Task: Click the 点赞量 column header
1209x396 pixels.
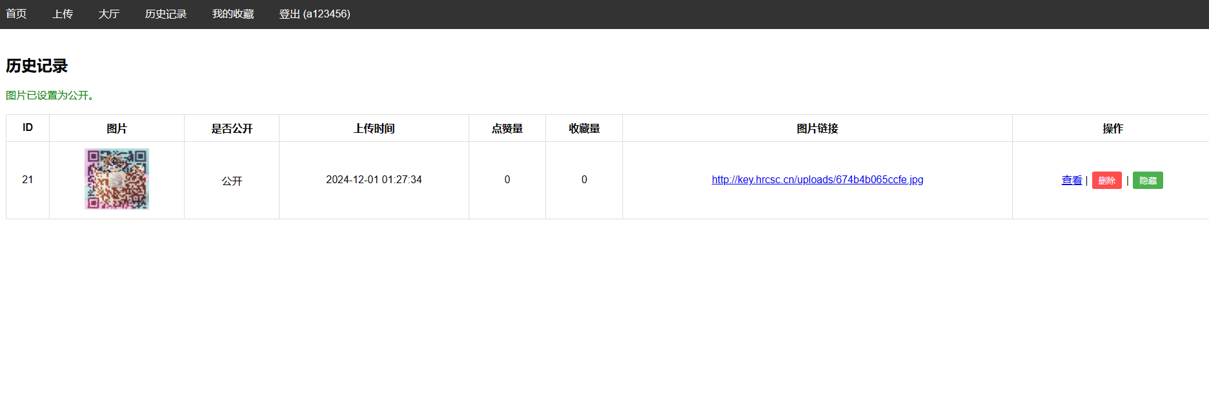Action: [507, 128]
